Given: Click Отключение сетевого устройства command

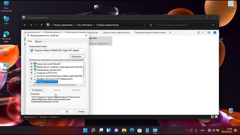Looking at the screenshot, I should pos(82,33).
